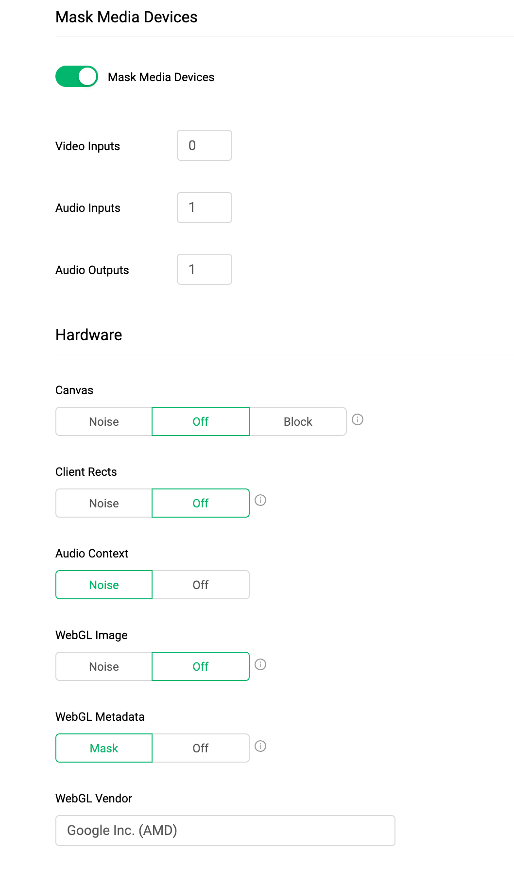
Task: Set Canvas to Noise
Action: tap(104, 421)
